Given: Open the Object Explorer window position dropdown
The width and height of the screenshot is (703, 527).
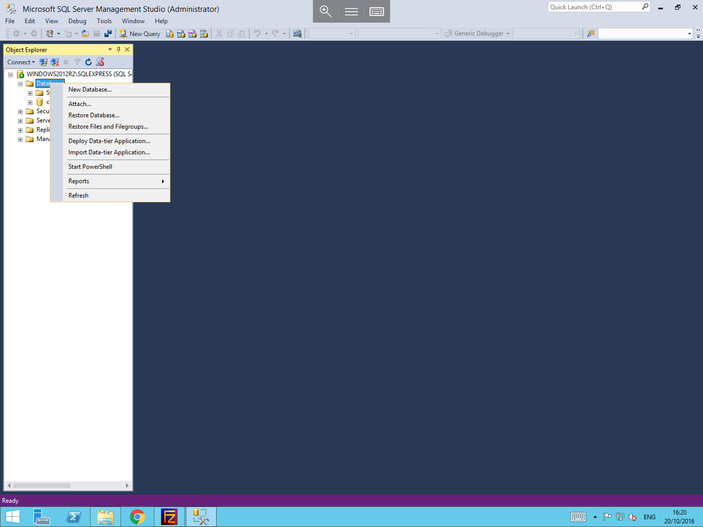Looking at the screenshot, I should tap(110, 49).
